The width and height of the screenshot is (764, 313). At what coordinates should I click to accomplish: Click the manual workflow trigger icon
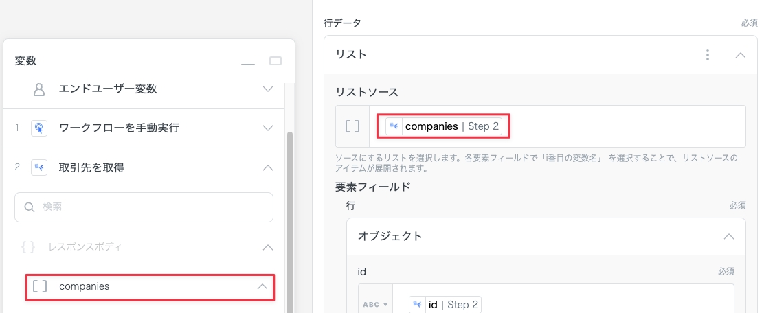[39, 128]
